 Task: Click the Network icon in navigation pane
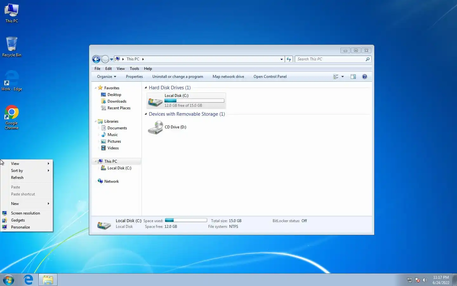pos(100,181)
